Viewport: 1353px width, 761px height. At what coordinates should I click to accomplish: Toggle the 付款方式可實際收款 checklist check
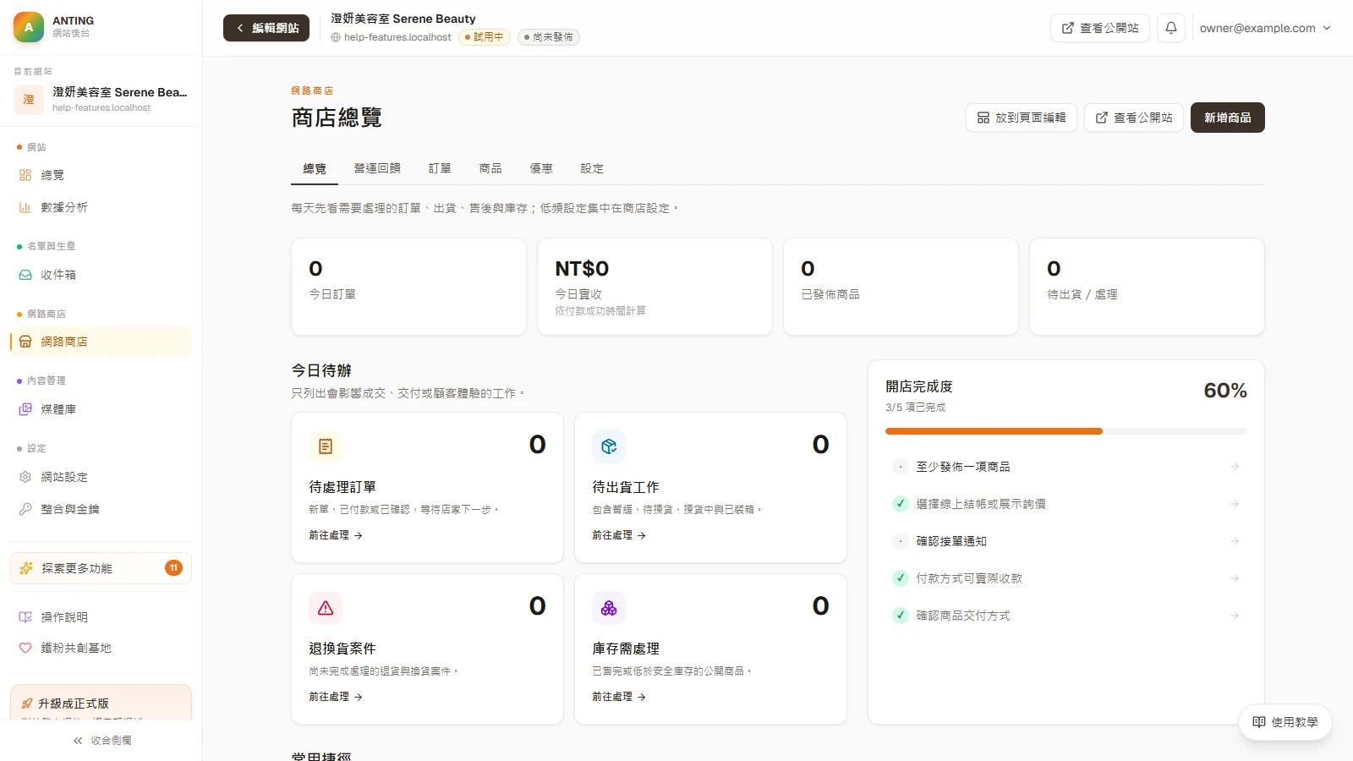pyautogui.click(x=901, y=578)
